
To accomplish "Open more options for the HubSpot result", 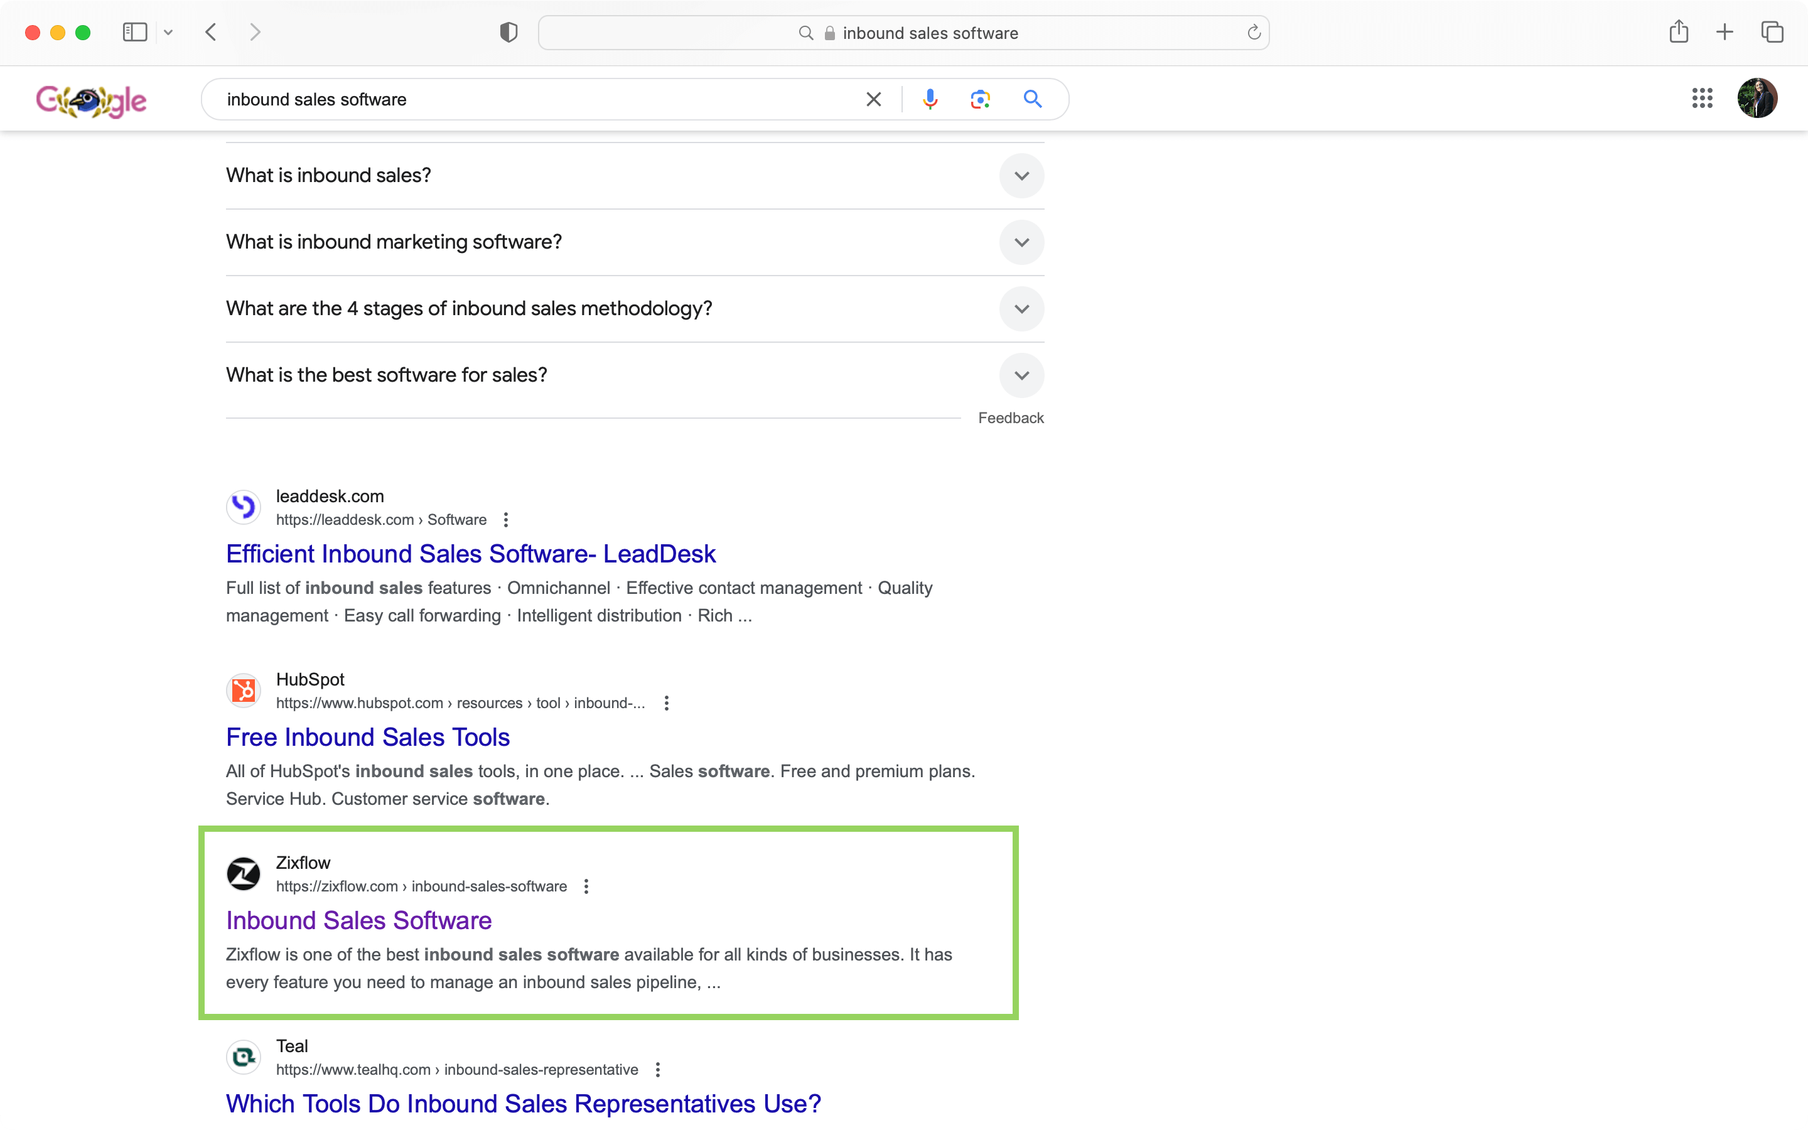I will click(667, 703).
